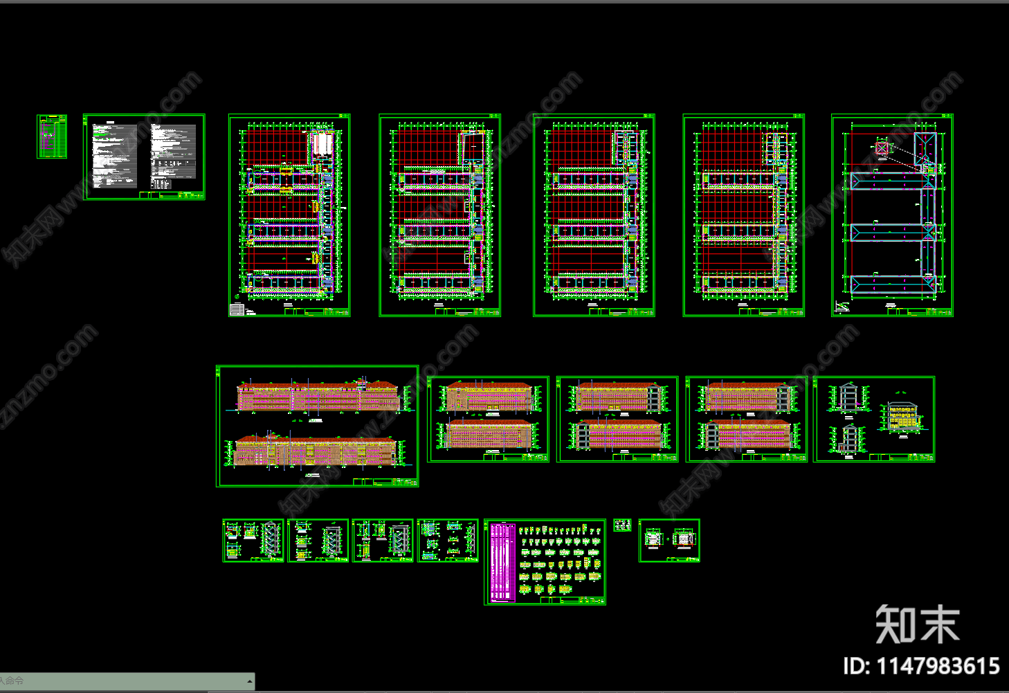Select the design notes text sheet

[144, 157]
